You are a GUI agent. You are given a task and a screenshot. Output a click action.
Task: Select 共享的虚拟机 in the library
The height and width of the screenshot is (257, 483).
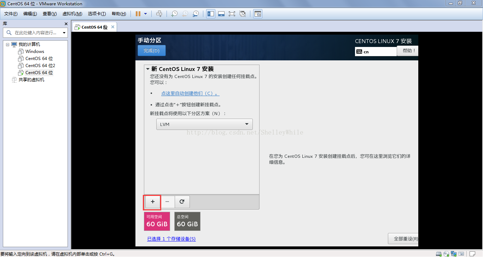pyautogui.click(x=31, y=80)
